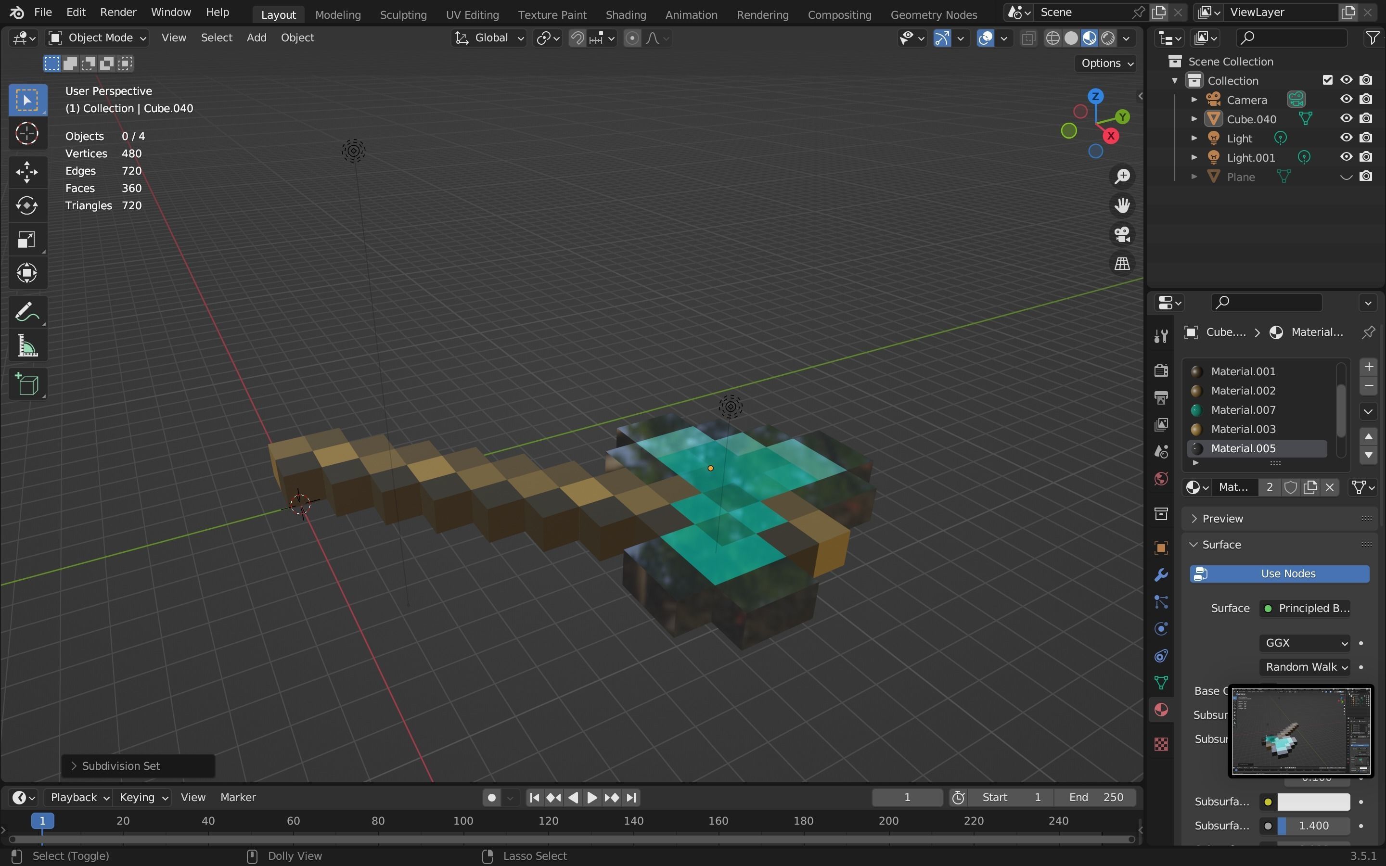Activate the Scale tool
The width and height of the screenshot is (1386, 866).
click(x=27, y=240)
